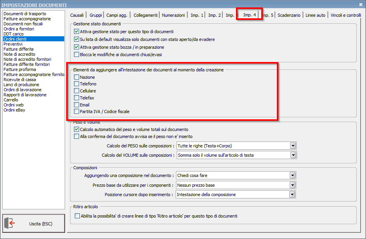Select 'Preventivi' in the list

33,44
